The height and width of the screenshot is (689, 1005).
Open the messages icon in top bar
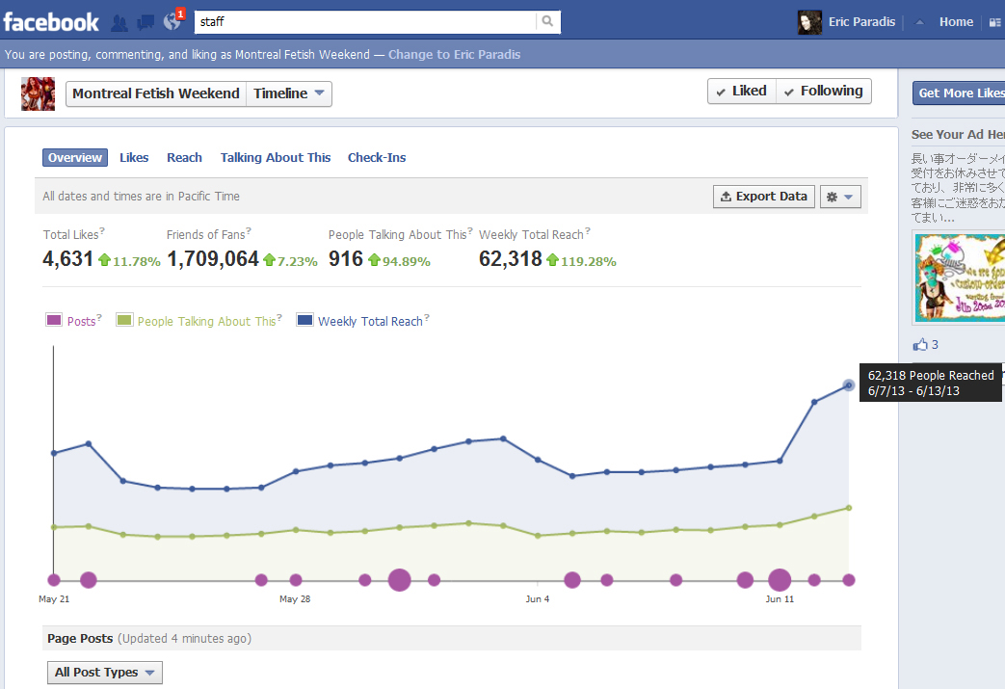(x=146, y=23)
